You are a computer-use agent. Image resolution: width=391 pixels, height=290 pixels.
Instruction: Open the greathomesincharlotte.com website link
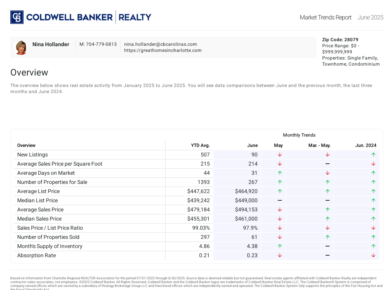point(162,50)
